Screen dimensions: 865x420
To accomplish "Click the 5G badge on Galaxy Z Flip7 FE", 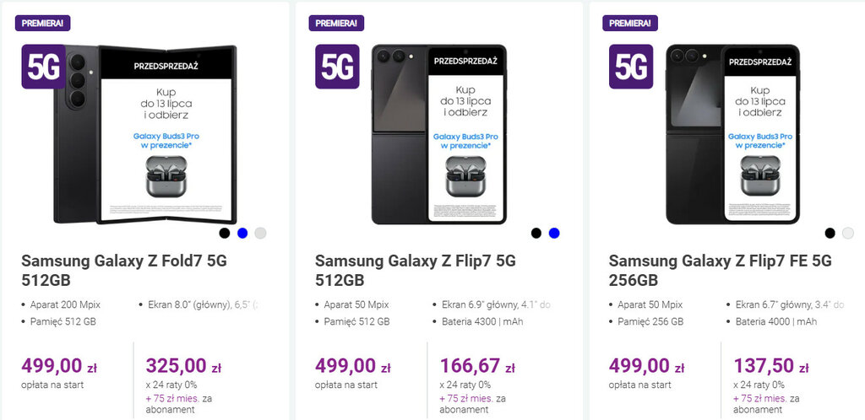I will pos(631,67).
